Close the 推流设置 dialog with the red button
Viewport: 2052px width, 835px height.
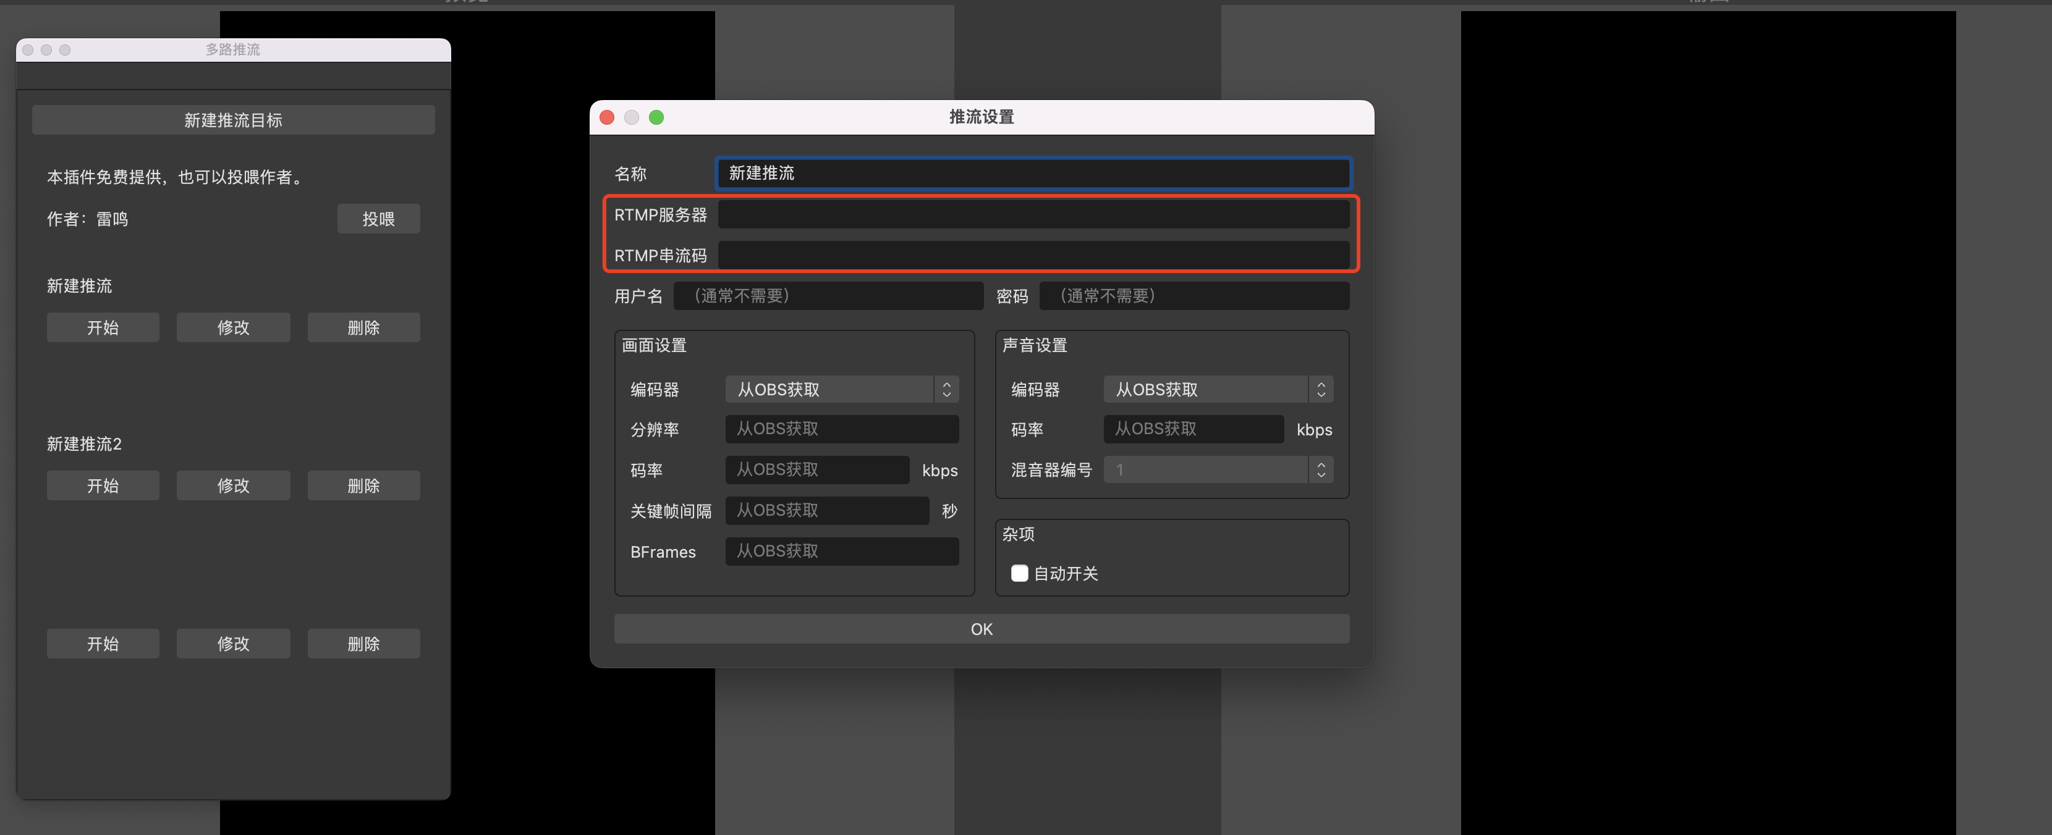click(x=607, y=118)
